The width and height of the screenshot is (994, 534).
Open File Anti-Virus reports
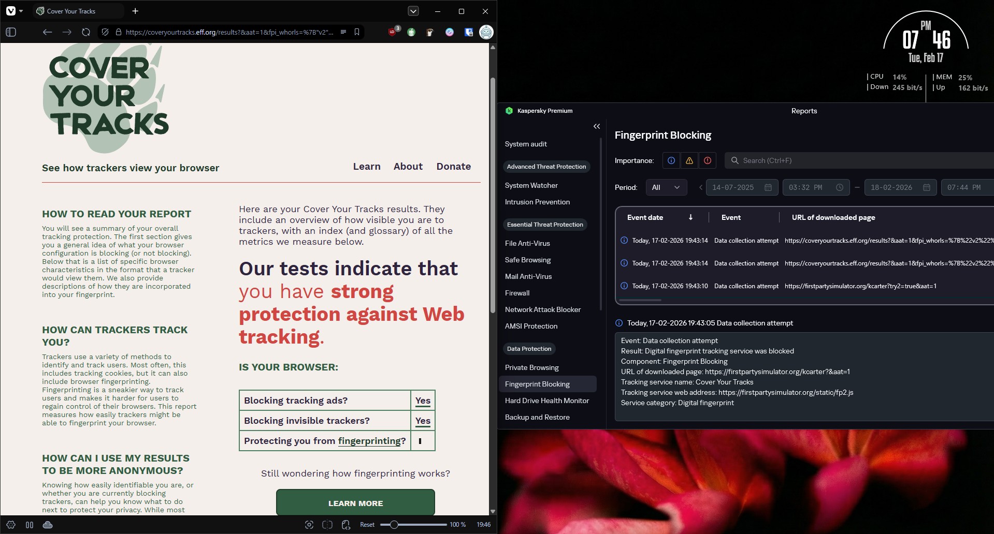[527, 243]
